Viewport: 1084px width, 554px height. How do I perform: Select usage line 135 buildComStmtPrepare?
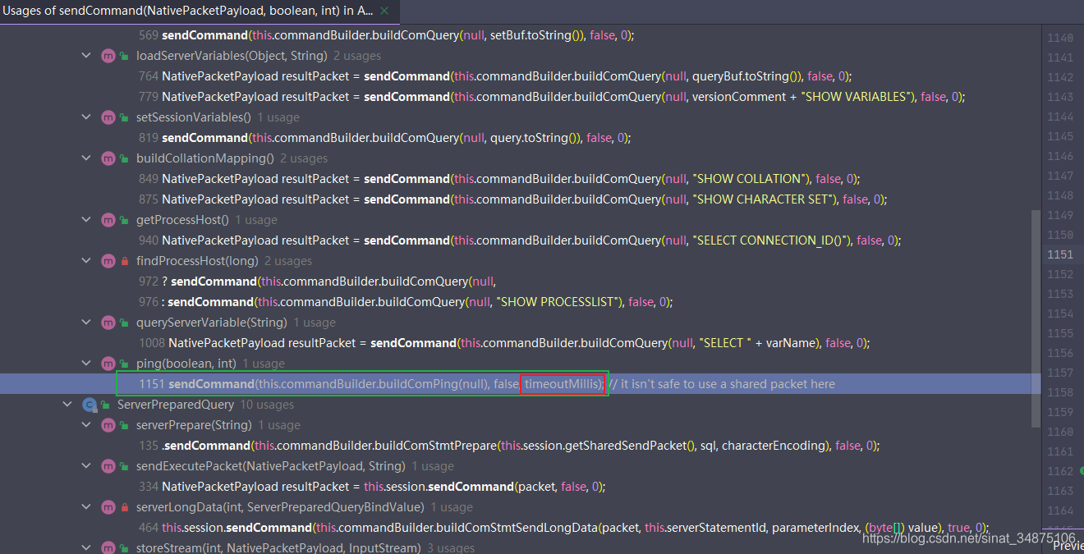pos(509,446)
